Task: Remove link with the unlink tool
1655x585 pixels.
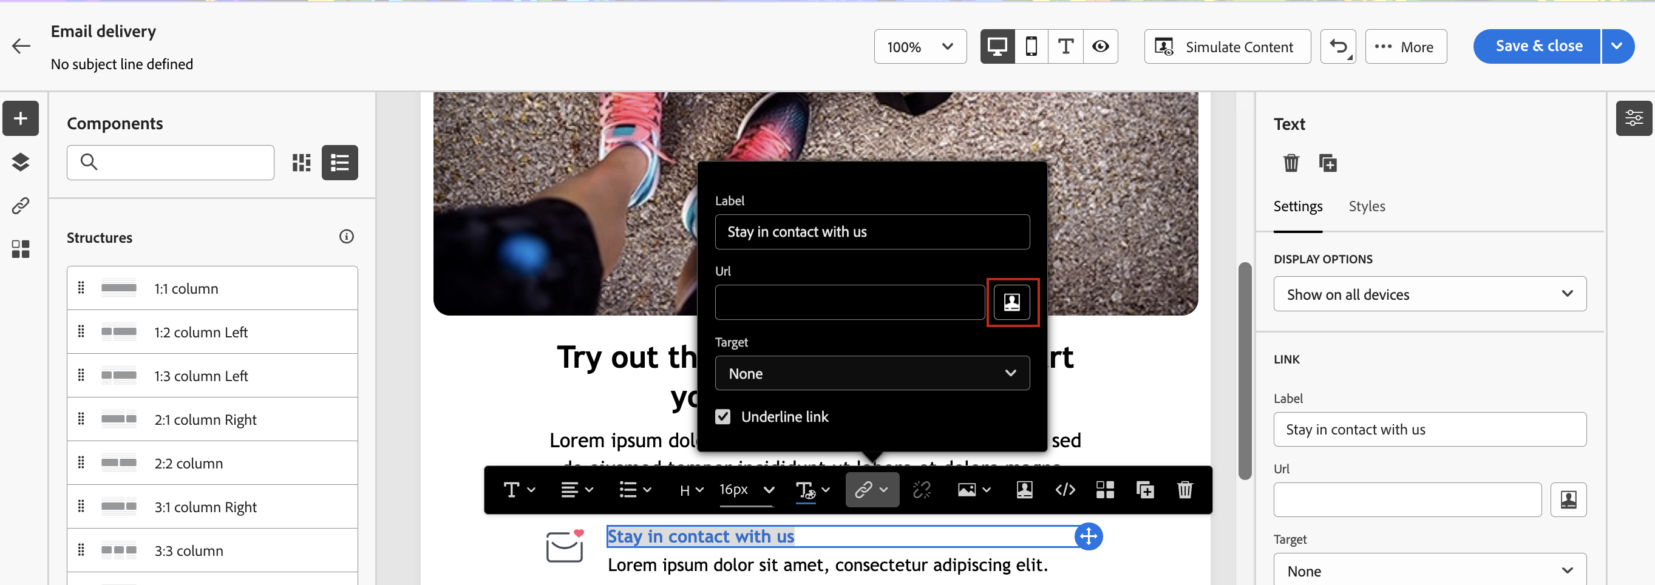Action: point(922,490)
